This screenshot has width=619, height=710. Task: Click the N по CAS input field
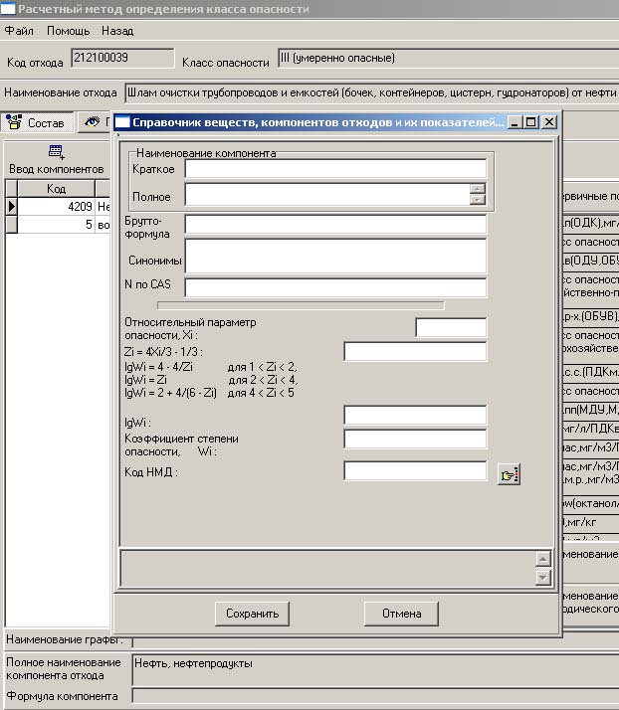tap(335, 288)
